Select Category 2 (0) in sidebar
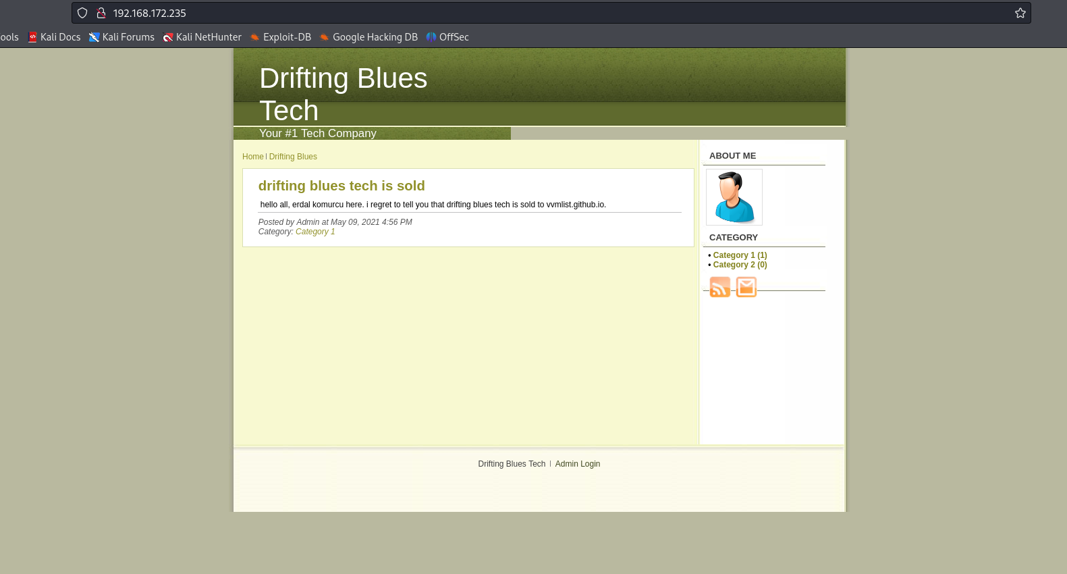Image resolution: width=1067 pixels, height=574 pixels. click(x=740, y=265)
